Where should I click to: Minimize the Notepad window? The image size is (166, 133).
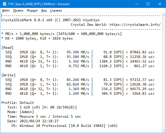pyautogui.click(x=137, y=4)
